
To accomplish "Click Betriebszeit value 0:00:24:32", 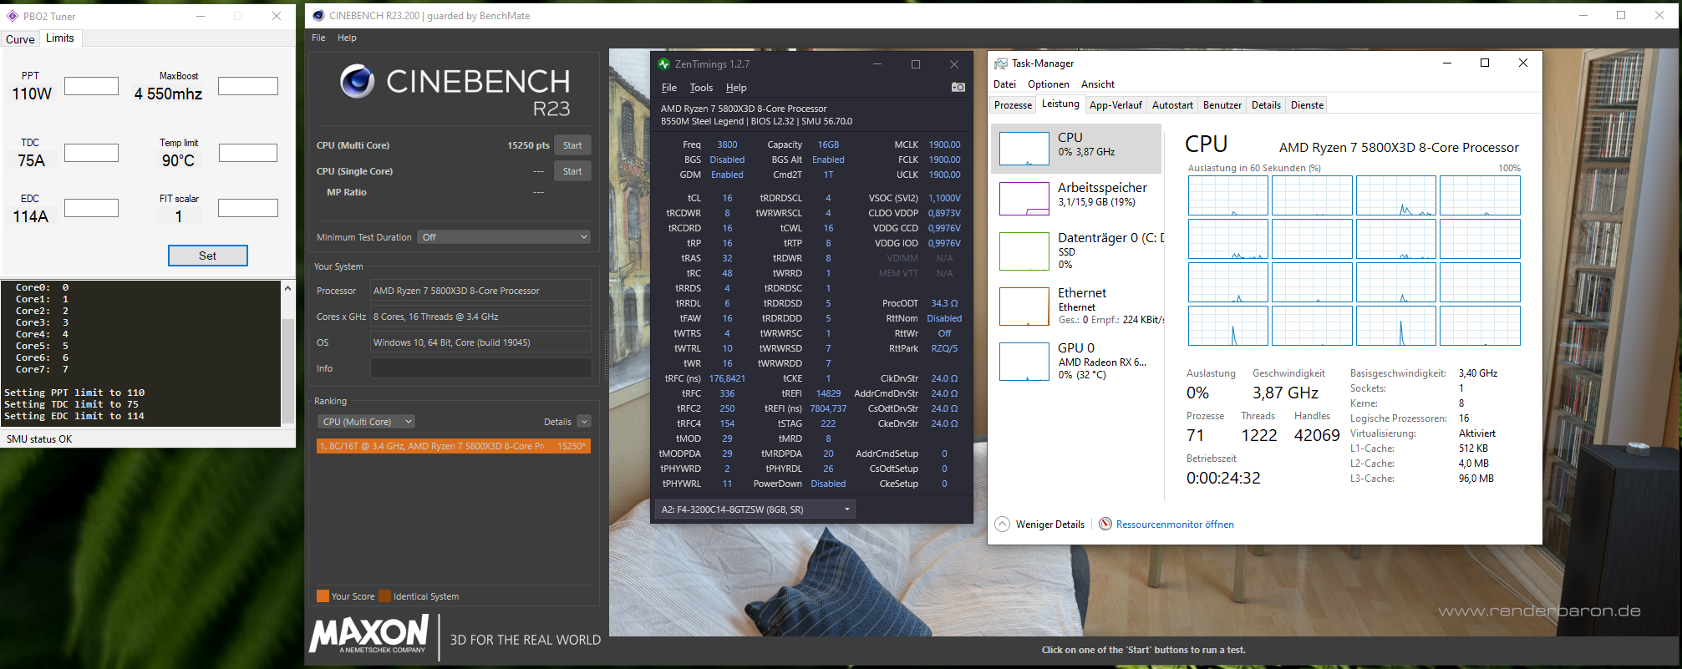I will click(x=1223, y=478).
